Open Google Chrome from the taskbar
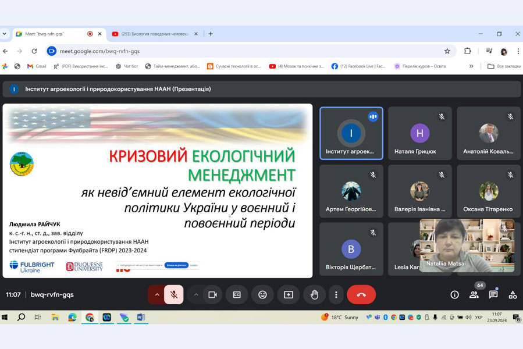 tap(90, 318)
